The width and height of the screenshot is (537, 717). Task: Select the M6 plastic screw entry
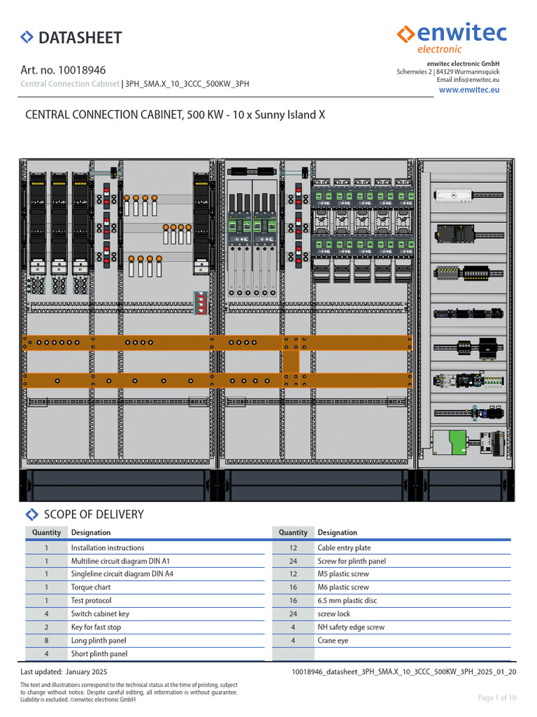pyautogui.click(x=343, y=587)
